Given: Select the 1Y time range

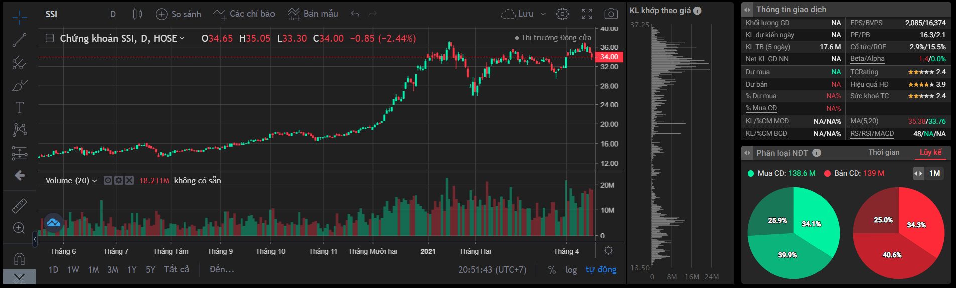Looking at the screenshot, I should point(132,270).
